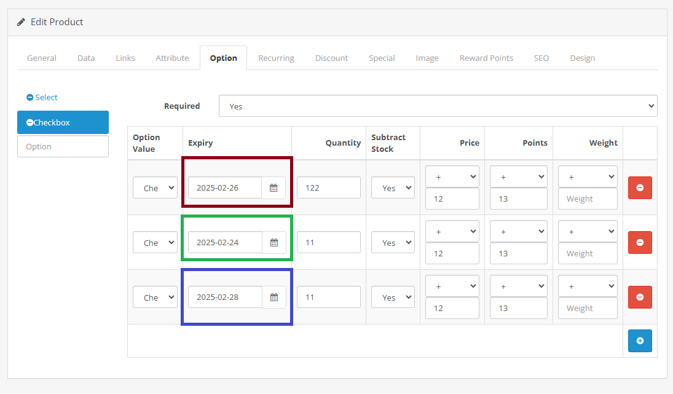
Task: Open calendar picker for 2025-02-24 expiry
Action: pos(274,243)
